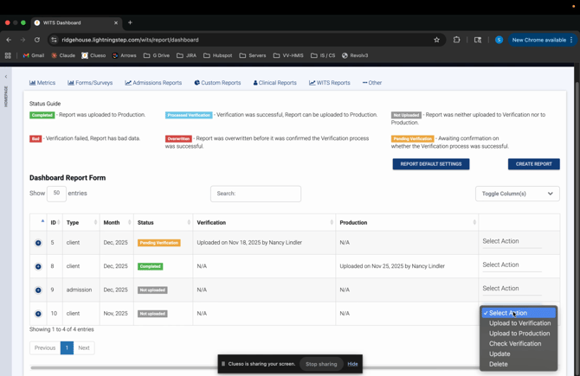Open the Chrome extensions puzzle icon
The image size is (580, 376).
point(457,40)
